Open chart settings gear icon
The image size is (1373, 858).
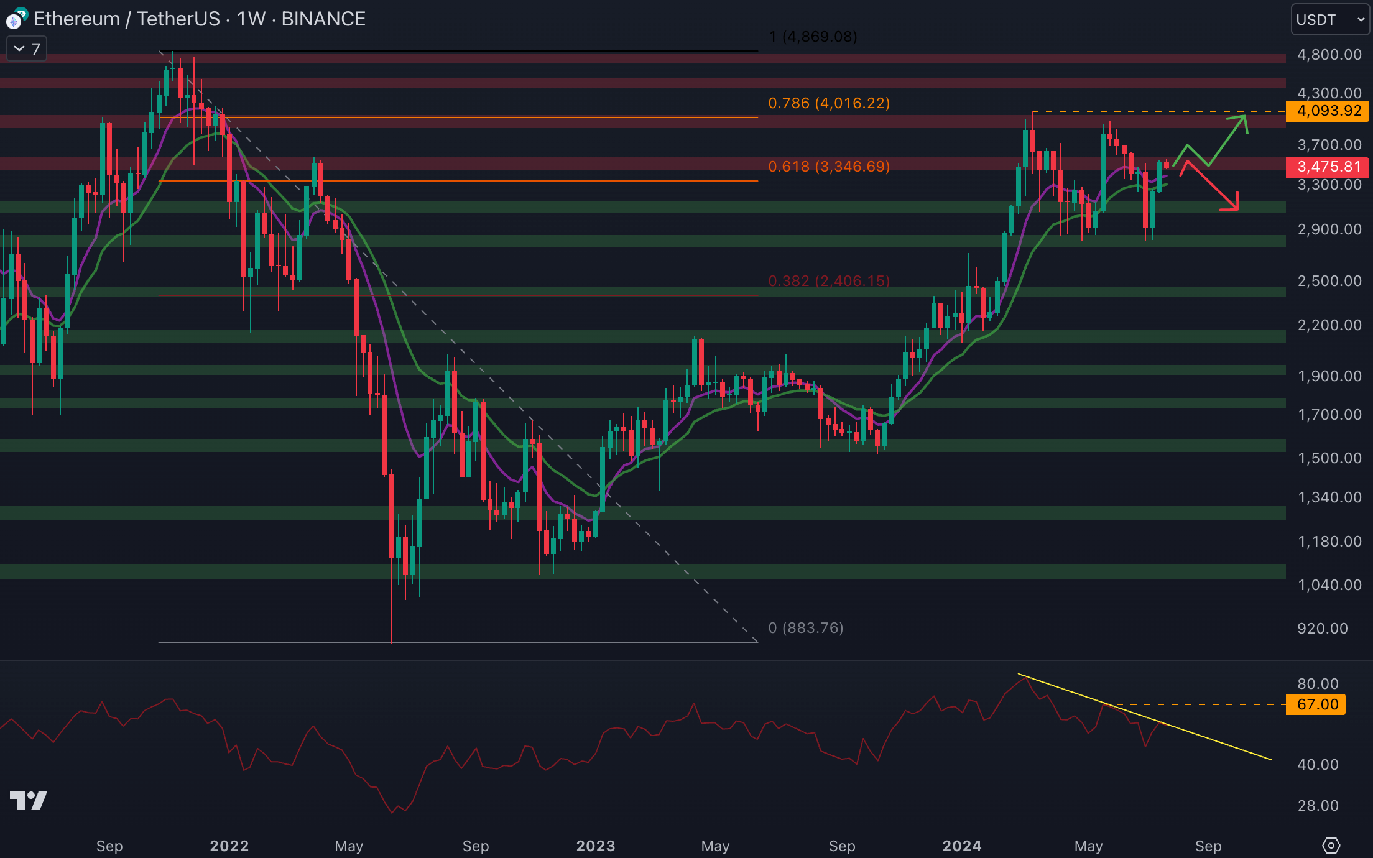click(x=1331, y=846)
